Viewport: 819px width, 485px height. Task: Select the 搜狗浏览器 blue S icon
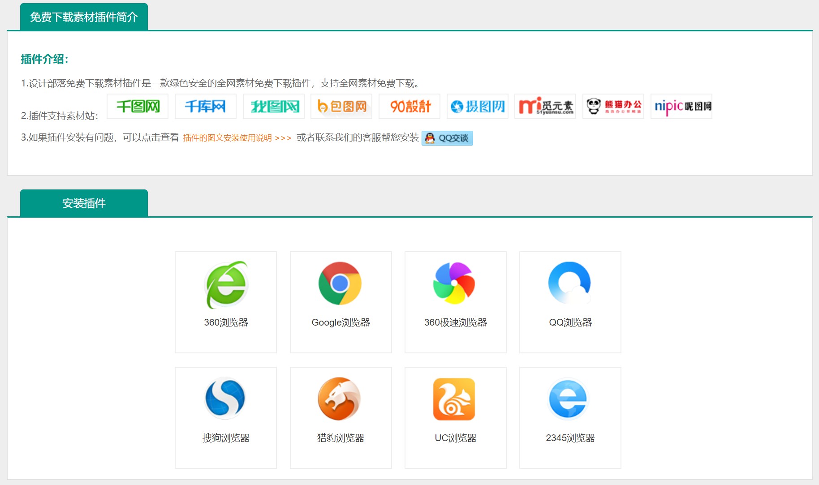click(225, 399)
